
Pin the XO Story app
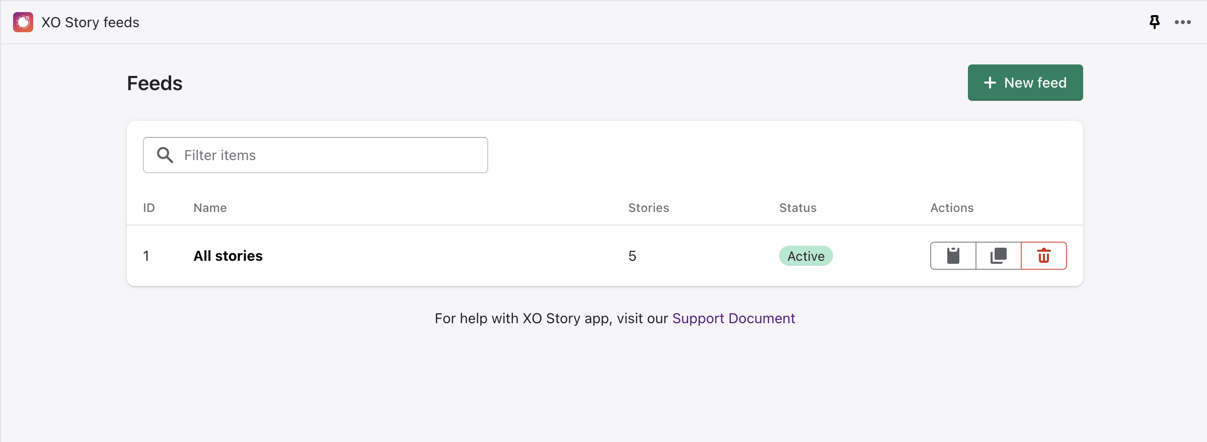(x=1154, y=22)
